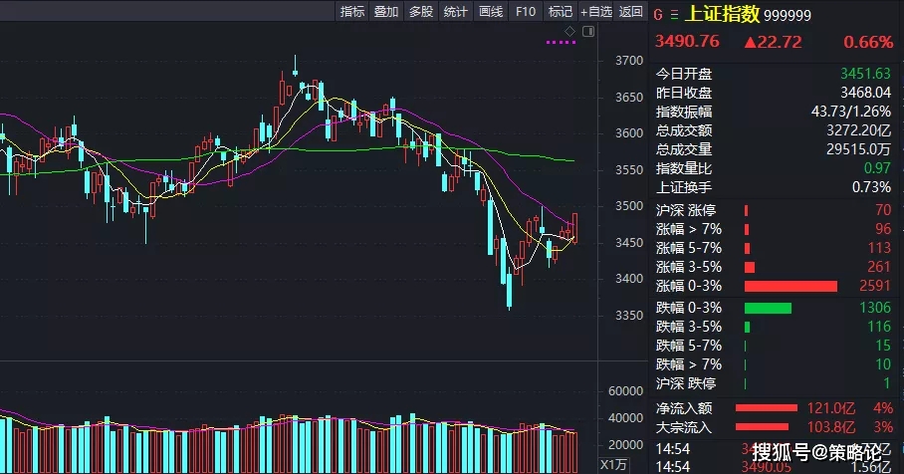Add to watchlist with +自选

596,12
